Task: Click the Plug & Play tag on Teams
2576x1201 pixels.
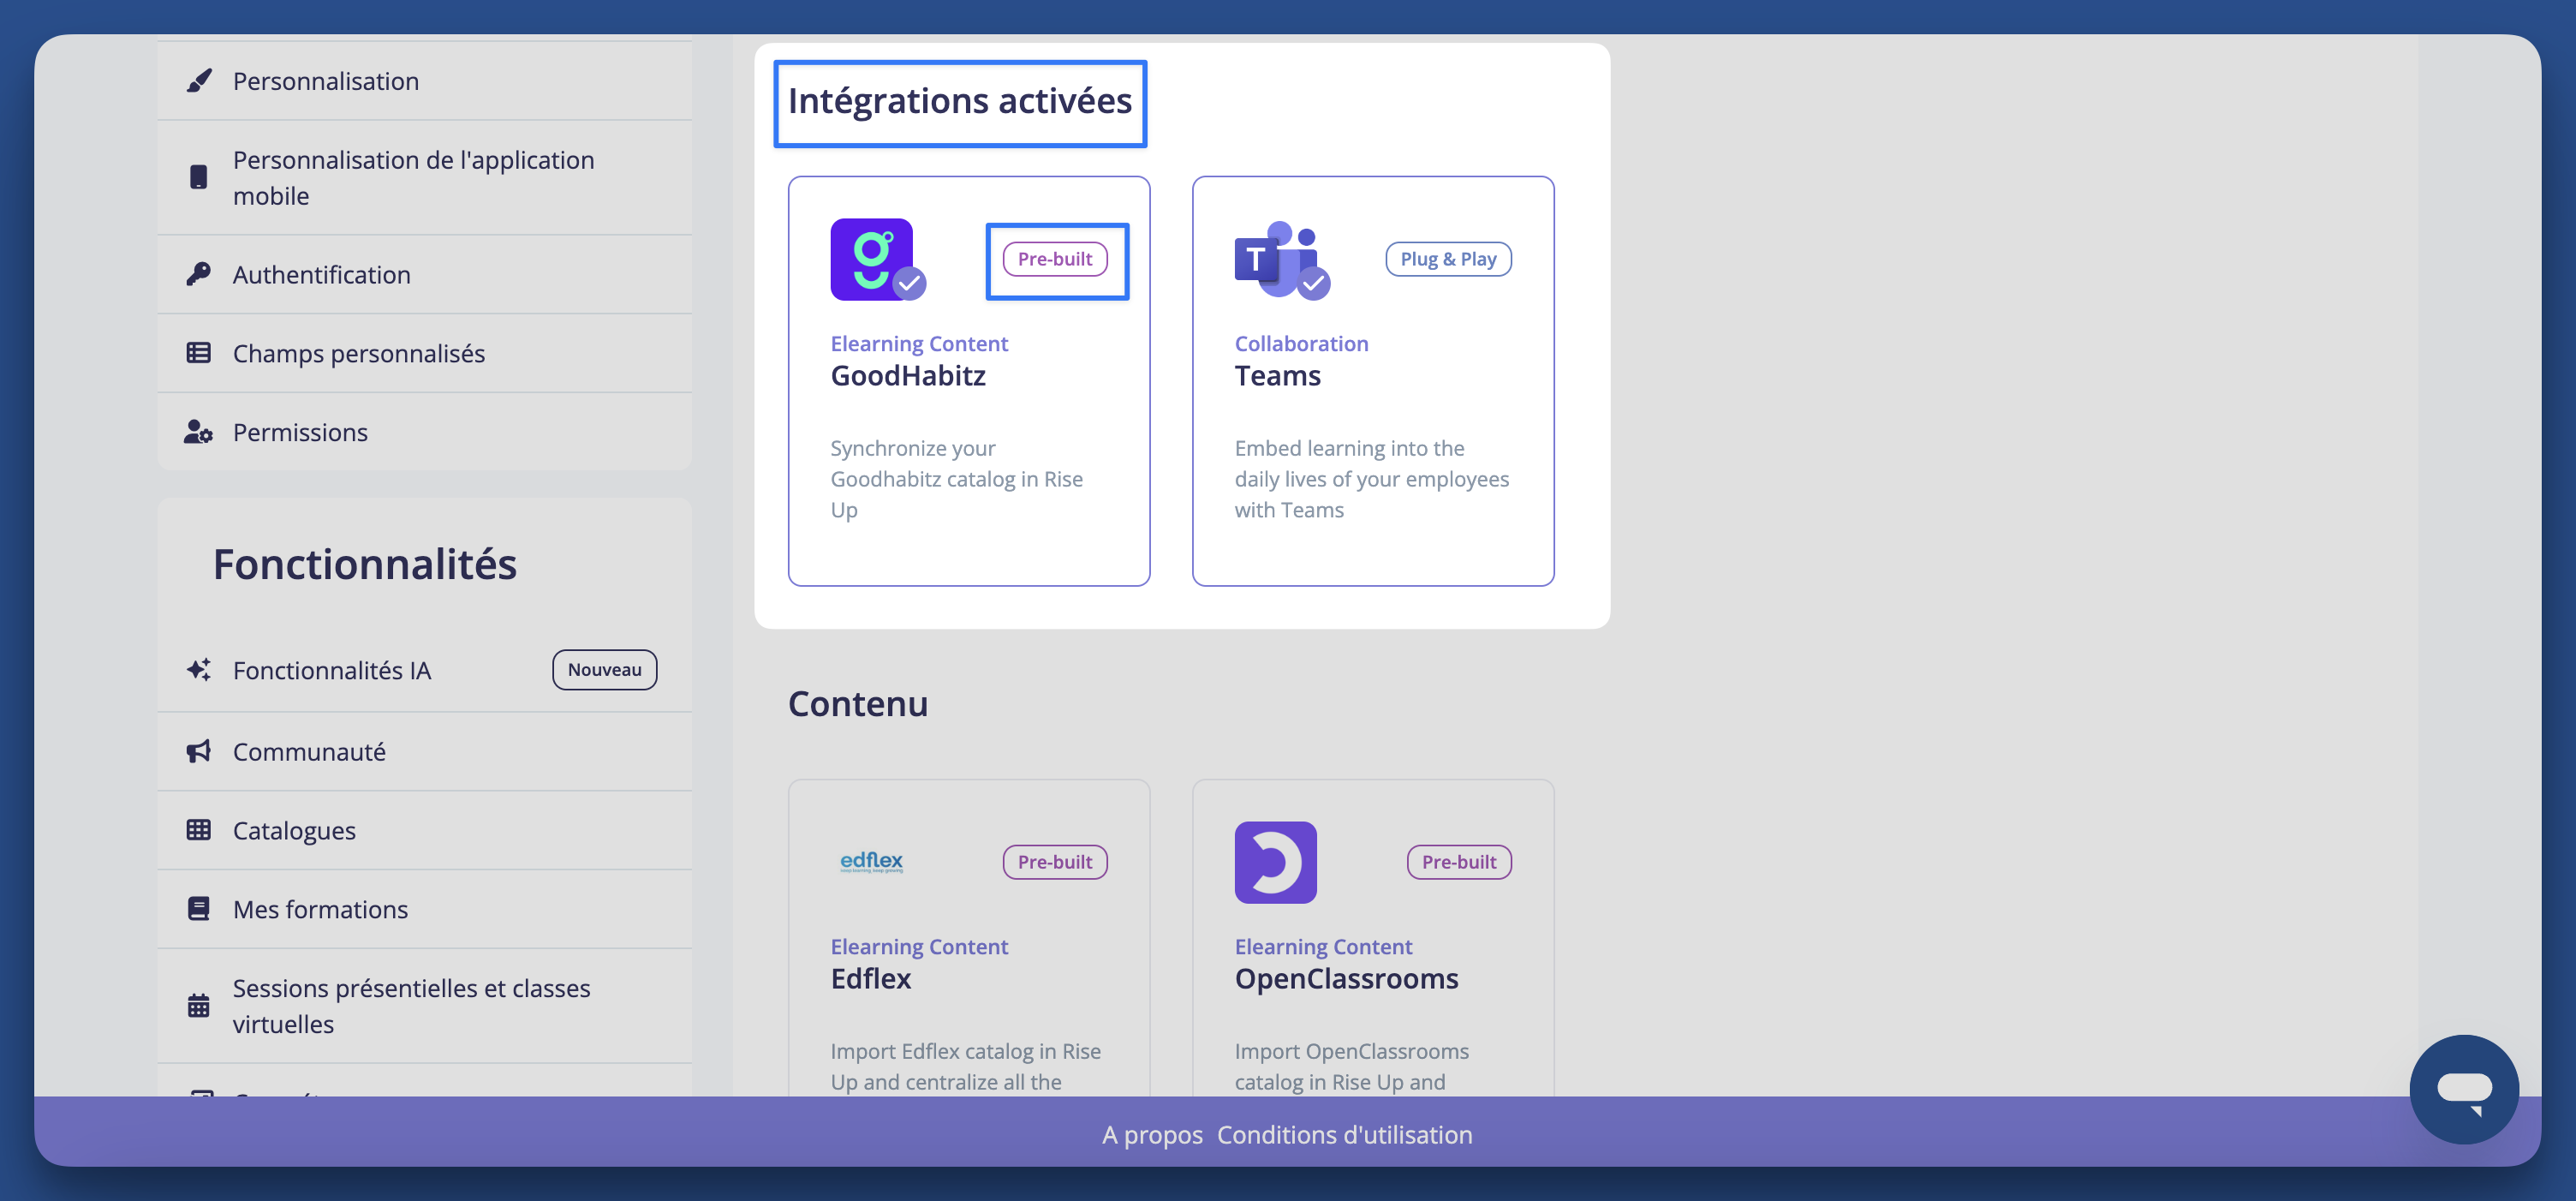Action: [1448, 259]
